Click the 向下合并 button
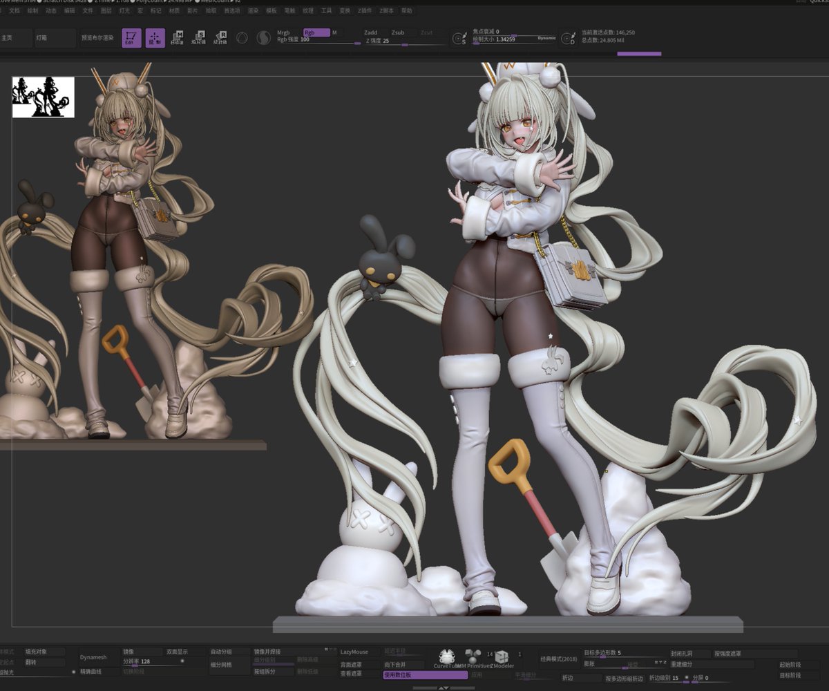Image resolution: width=829 pixels, height=691 pixels. pos(402,664)
